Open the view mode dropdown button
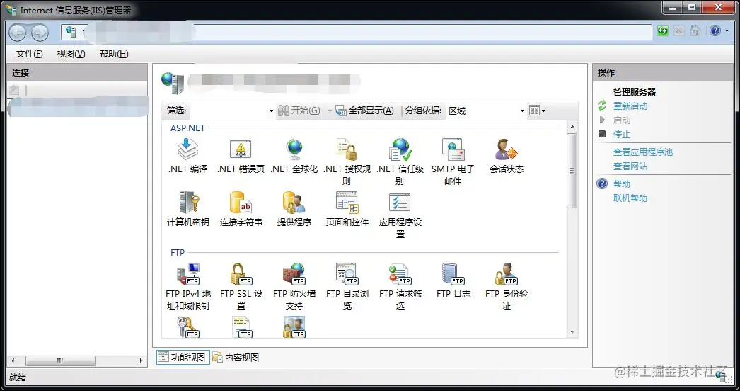Screen dimensions: 740x391 pos(538,110)
